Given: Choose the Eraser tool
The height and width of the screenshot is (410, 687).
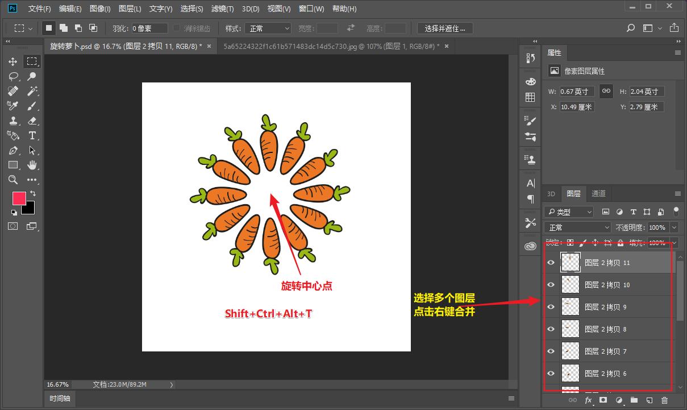Looking at the screenshot, I should coord(32,121).
